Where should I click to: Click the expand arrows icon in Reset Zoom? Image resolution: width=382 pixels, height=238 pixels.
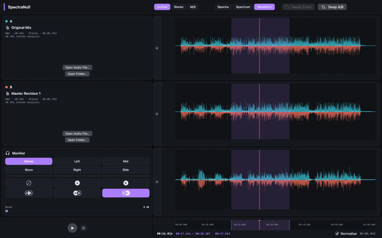click(x=288, y=7)
